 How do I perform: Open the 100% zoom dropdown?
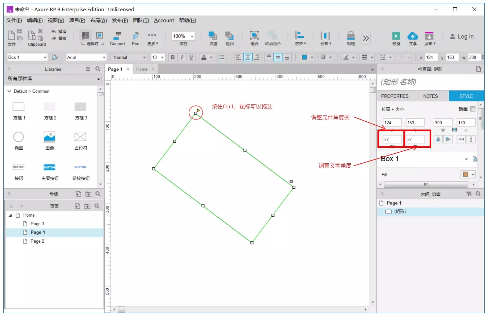pyautogui.click(x=192, y=36)
